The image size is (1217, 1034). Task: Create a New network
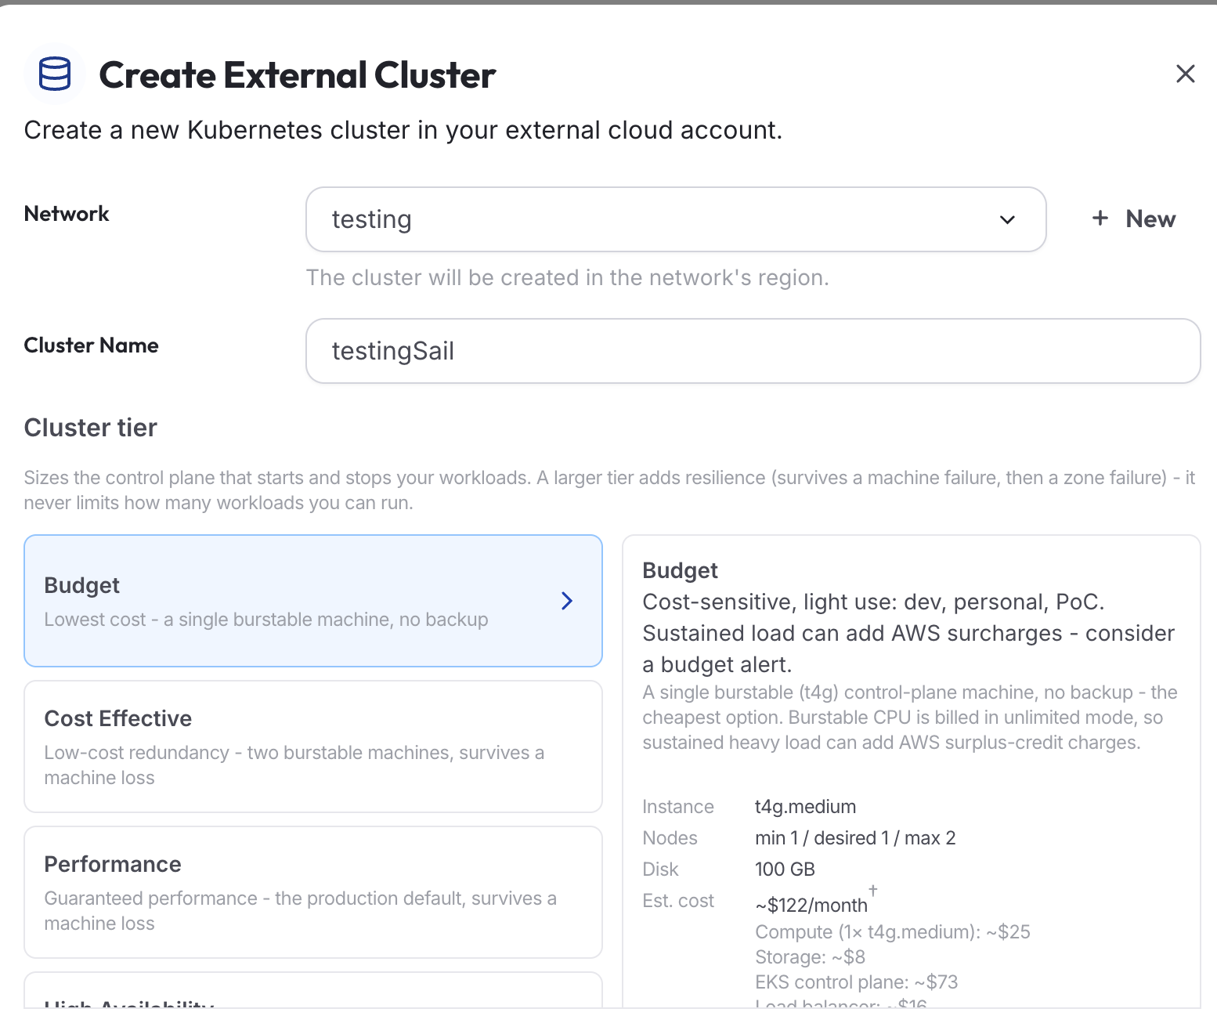point(1134,219)
